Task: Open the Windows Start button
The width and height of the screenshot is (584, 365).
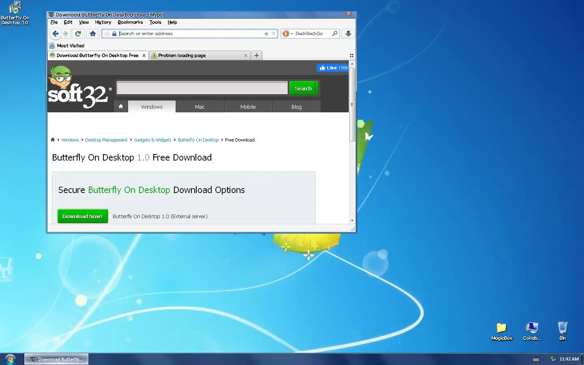Action: pyautogui.click(x=10, y=359)
